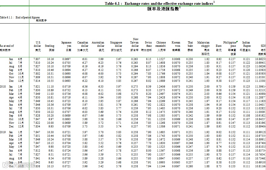Click the '2018' year label
The width and height of the screenshot is (266, 170).
3,87
